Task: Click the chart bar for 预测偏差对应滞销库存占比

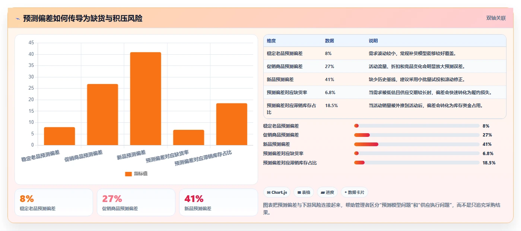Action: [x=232, y=124]
